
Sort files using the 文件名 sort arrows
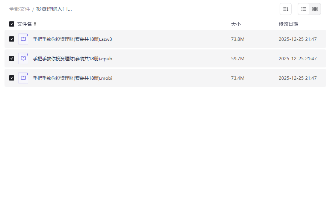pos(35,24)
